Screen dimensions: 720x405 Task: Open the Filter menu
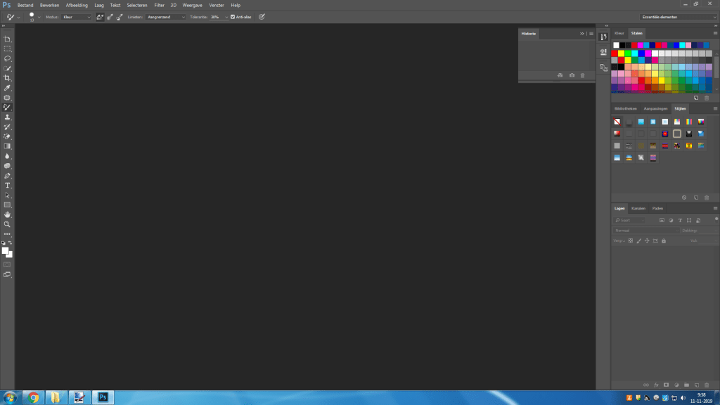pyautogui.click(x=160, y=5)
